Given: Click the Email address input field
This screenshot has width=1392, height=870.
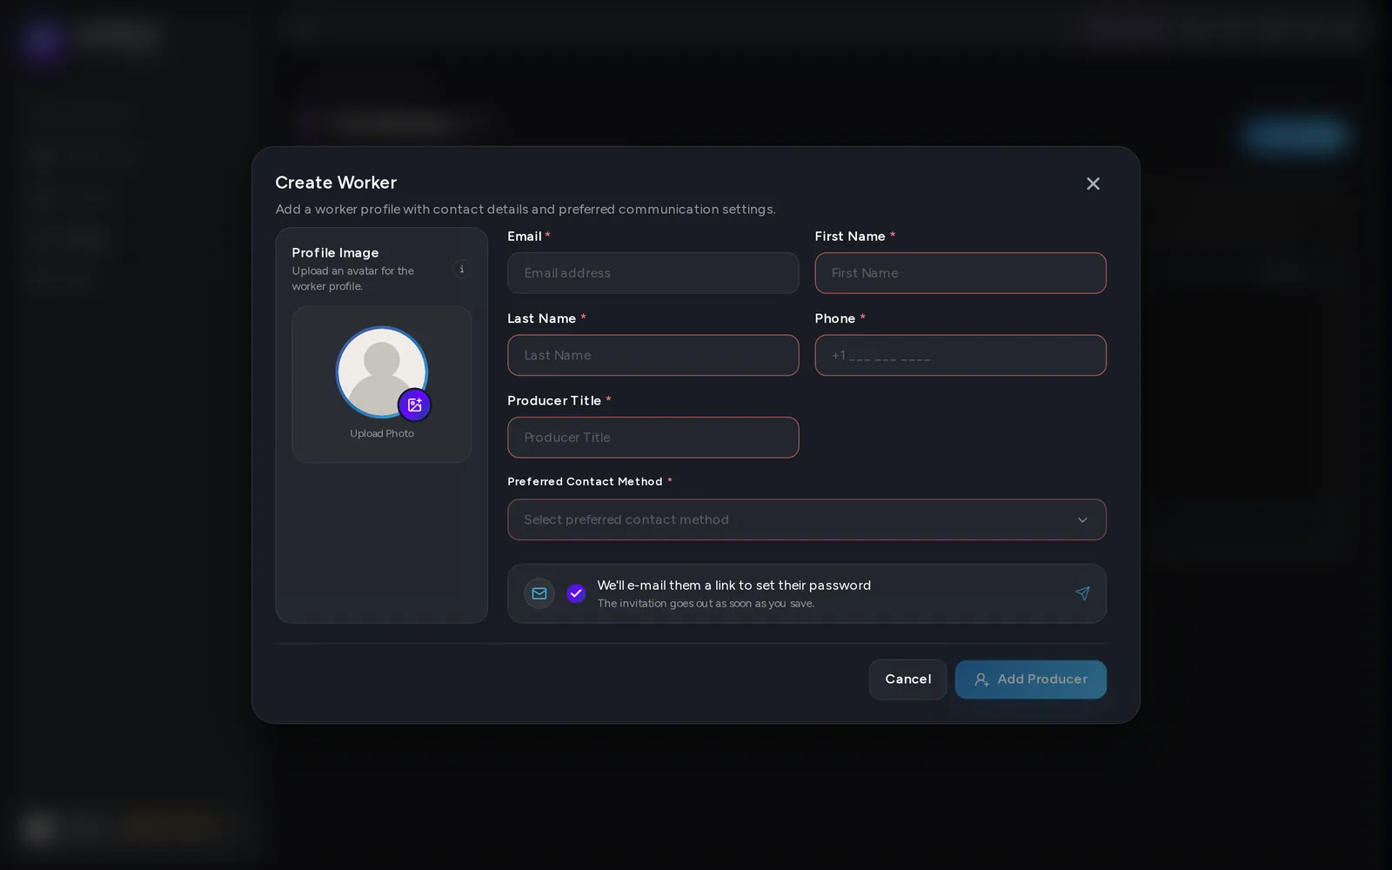Looking at the screenshot, I should click(652, 273).
